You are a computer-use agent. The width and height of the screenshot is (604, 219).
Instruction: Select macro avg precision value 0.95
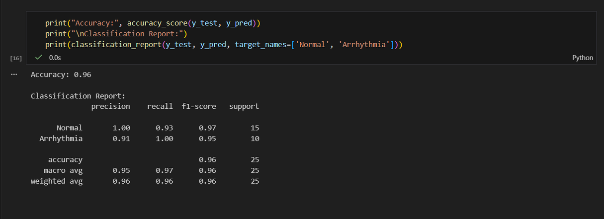[x=121, y=171]
